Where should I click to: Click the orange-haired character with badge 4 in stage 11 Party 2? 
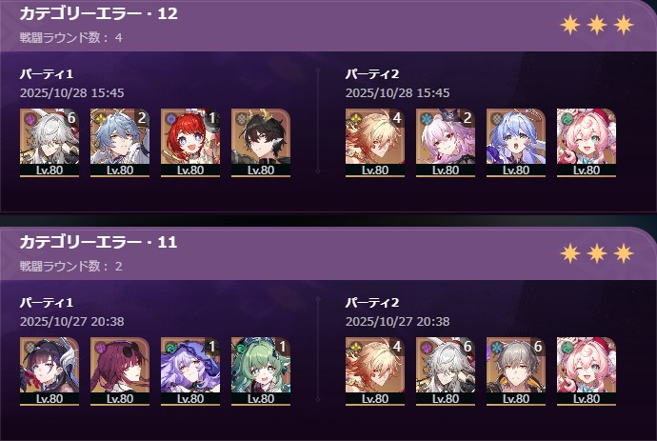[x=375, y=371]
